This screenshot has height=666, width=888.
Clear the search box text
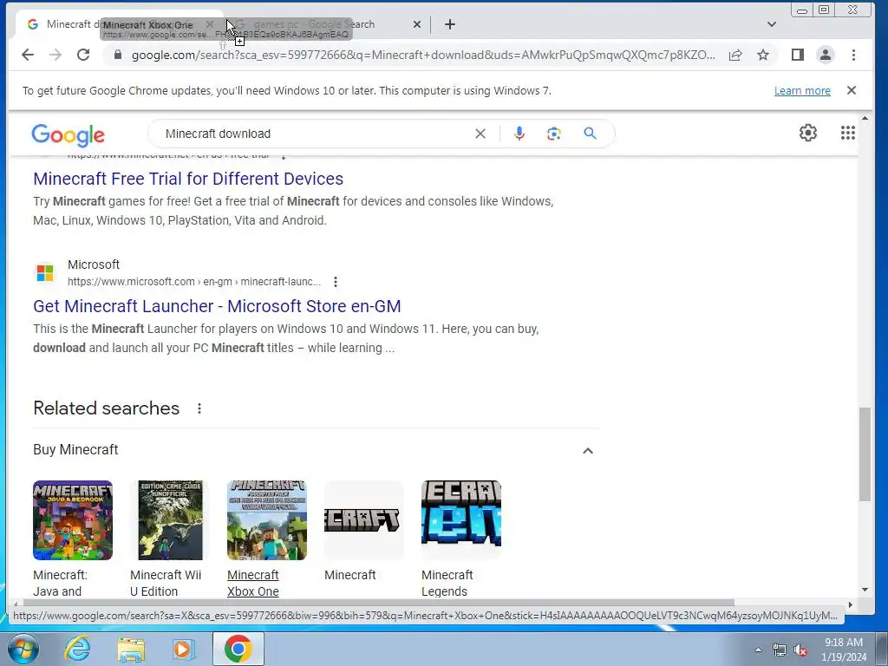[x=480, y=134]
